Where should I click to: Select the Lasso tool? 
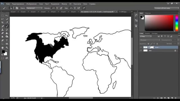(3, 19)
